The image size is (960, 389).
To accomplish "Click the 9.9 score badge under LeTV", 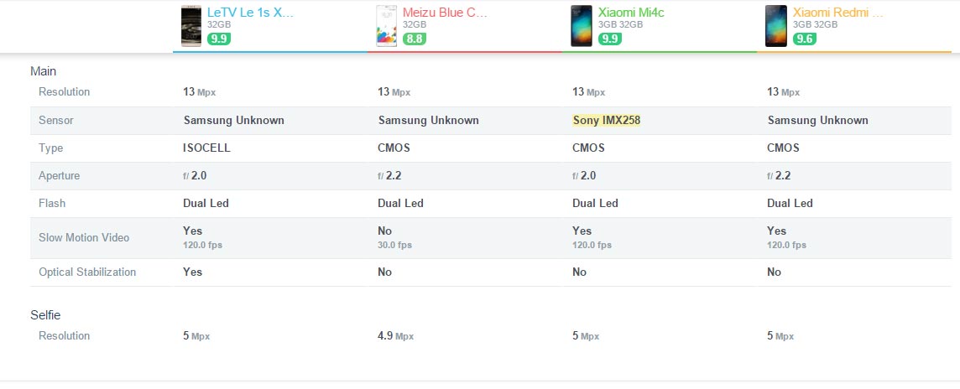I will tap(218, 39).
